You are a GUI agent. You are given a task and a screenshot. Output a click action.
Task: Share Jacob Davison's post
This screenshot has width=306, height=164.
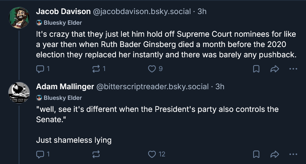(274, 69)
